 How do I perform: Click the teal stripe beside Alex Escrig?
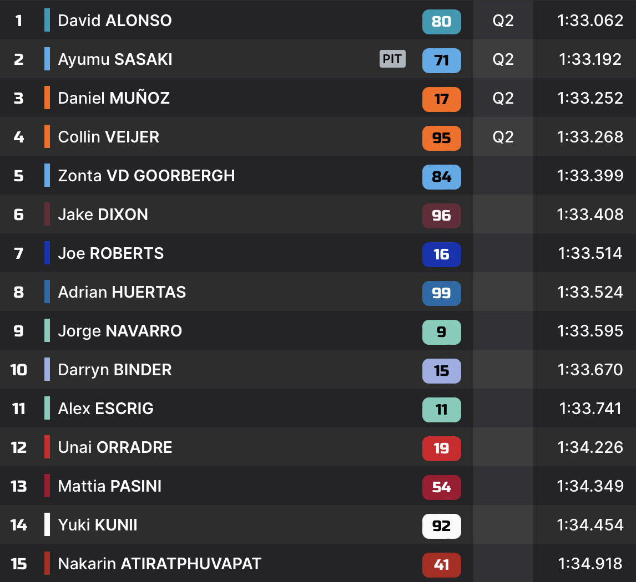coord(47,409)
